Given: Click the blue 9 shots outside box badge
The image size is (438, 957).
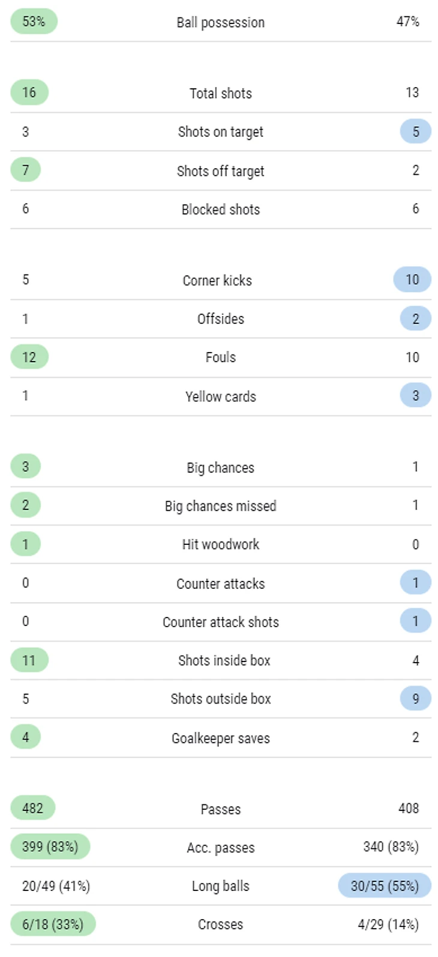Looking at the screenshot, I should click(x=416, y=699).
